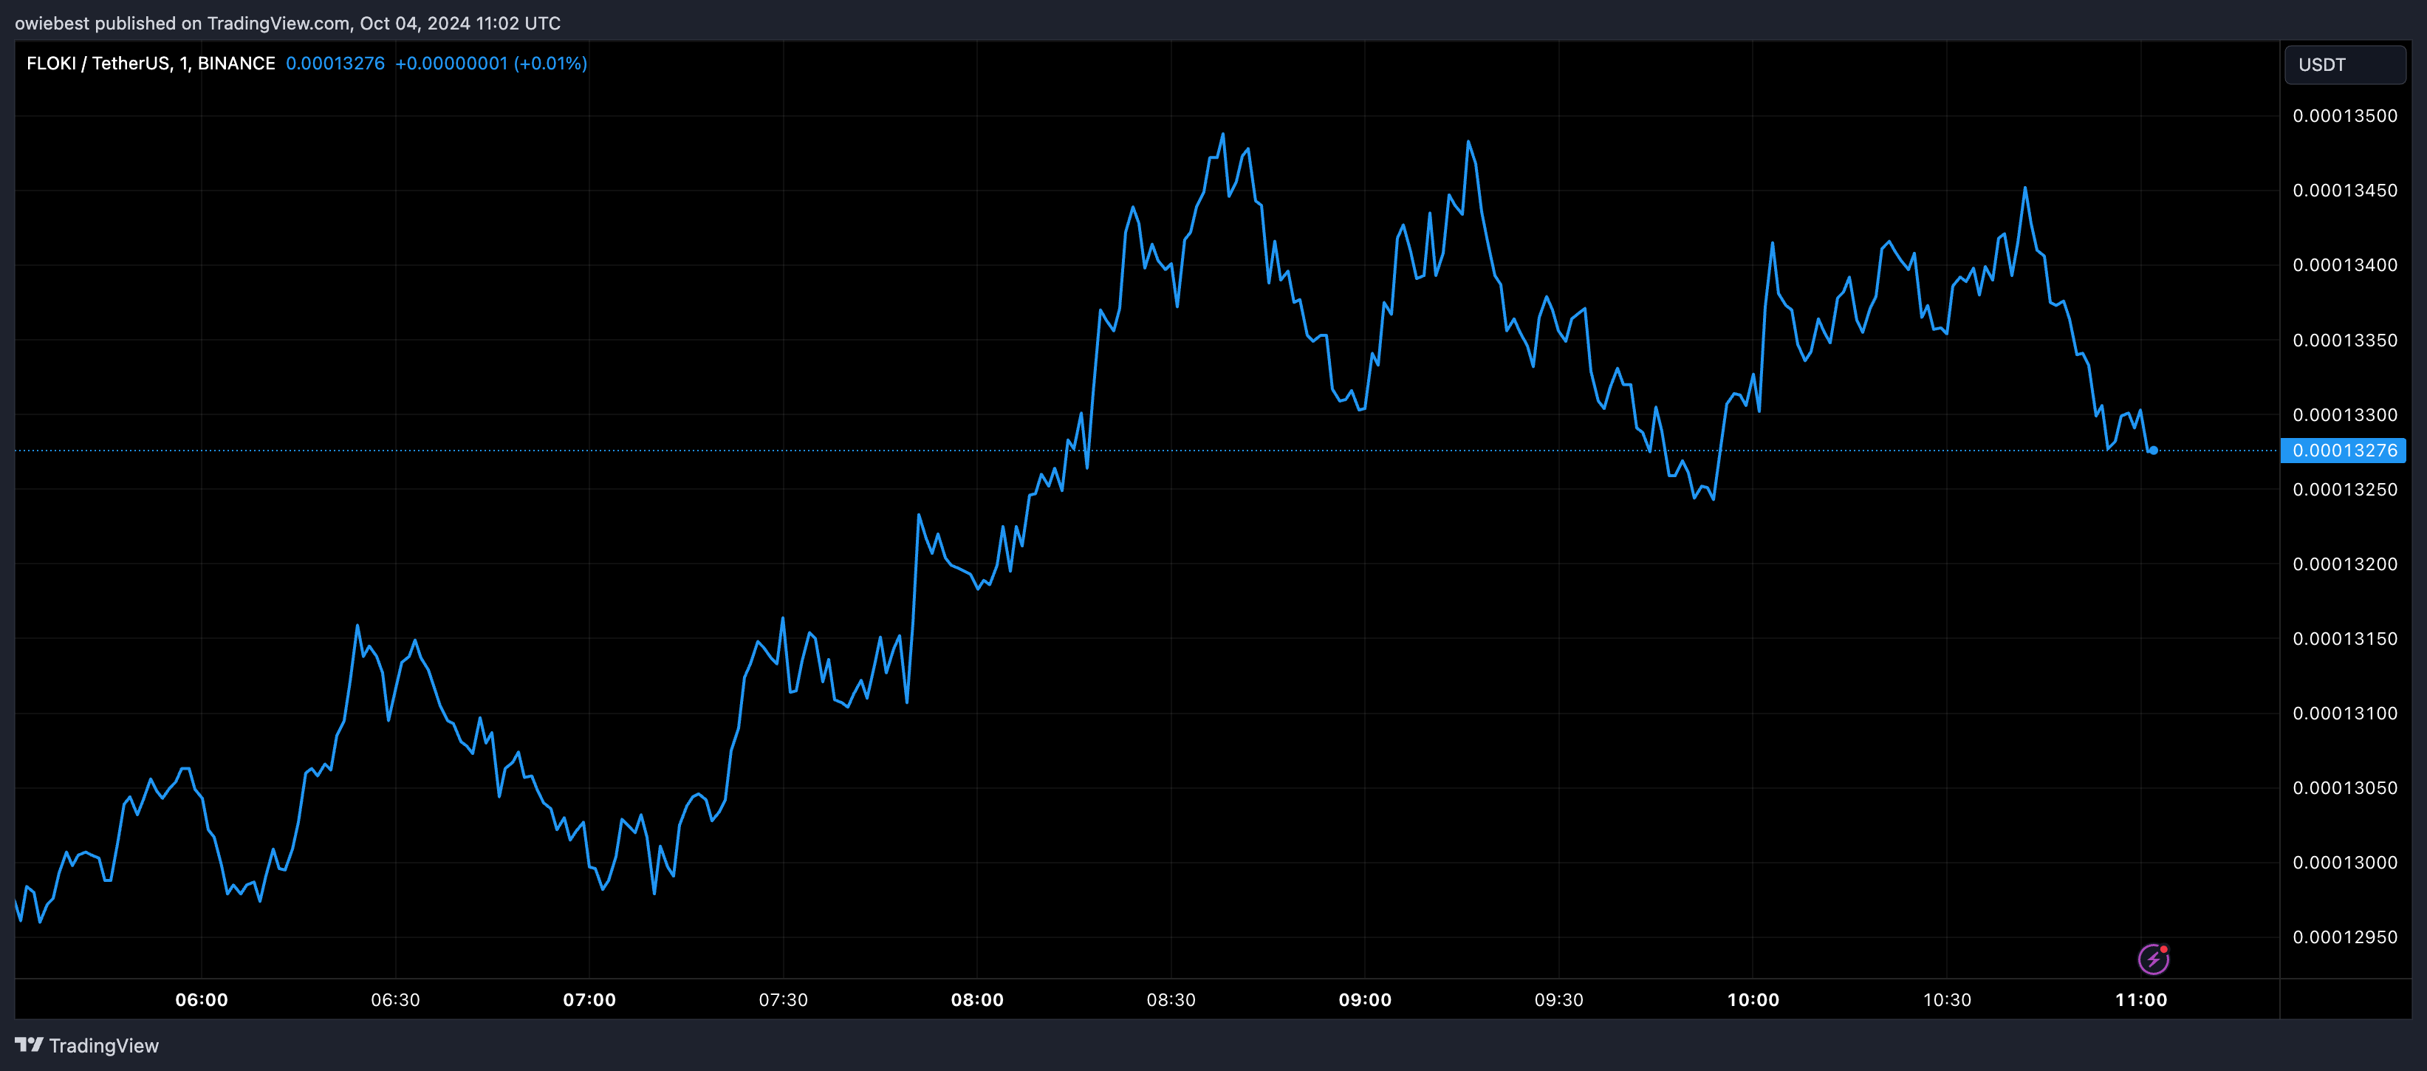Click the 08:00 time axis label
Image resolution: width=2427 pixels, height=1071 pixels.
click(977, 999)
